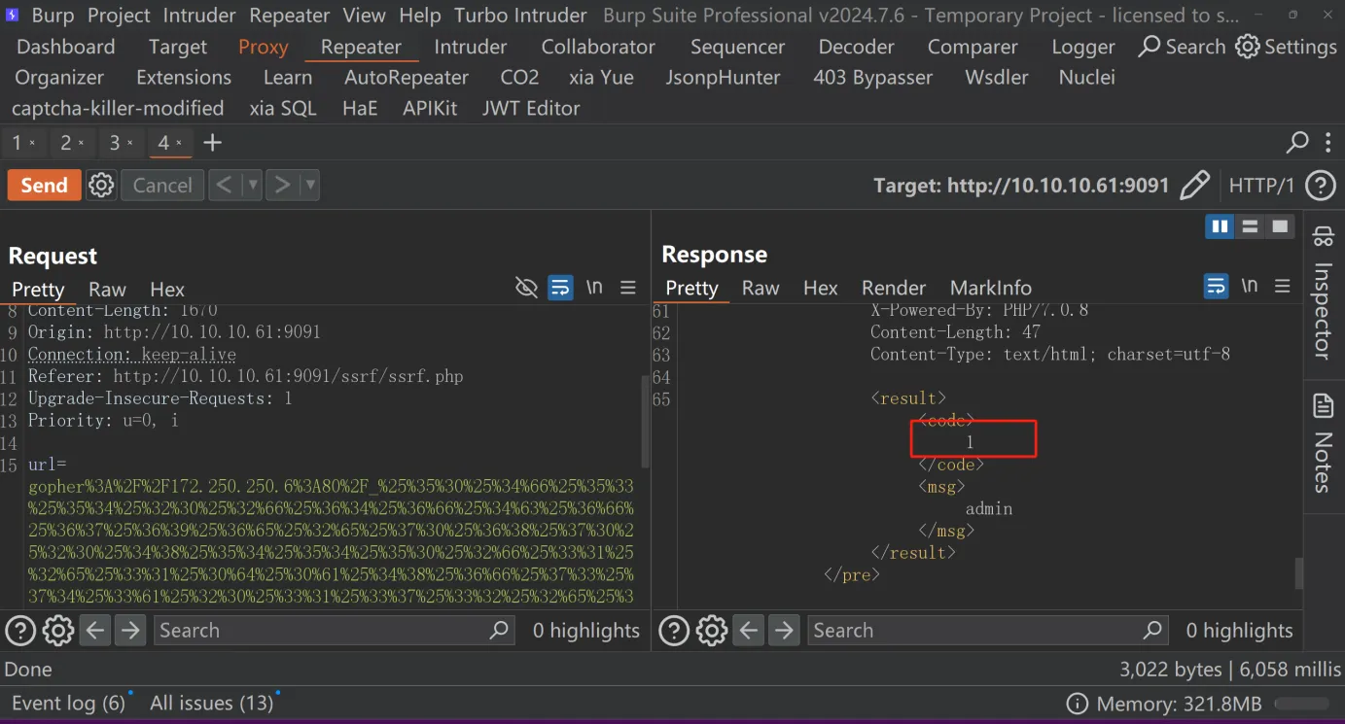
Task: Open All issues (13) in status bar
Action: 212,703
